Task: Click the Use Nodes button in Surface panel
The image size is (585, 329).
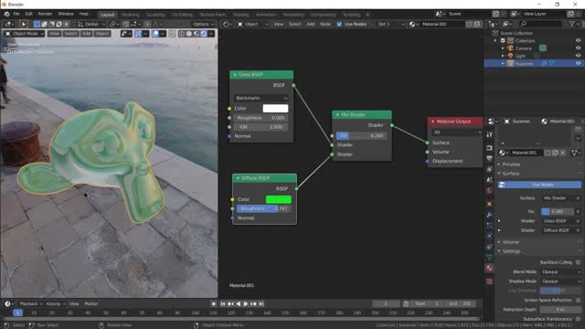Action: [x=539, y=185]
